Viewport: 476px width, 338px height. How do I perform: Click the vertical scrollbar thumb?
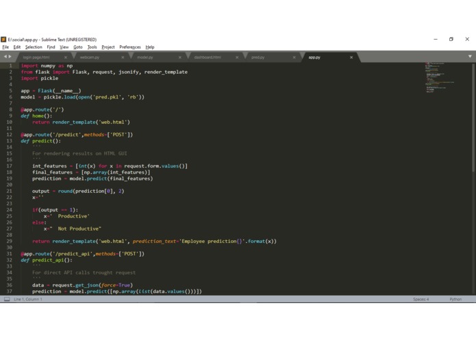[473, 118]
